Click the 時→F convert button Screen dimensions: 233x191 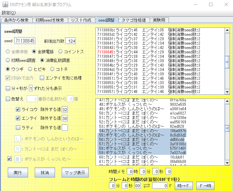184,186
